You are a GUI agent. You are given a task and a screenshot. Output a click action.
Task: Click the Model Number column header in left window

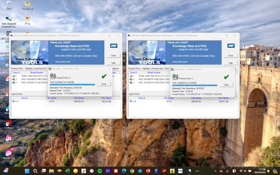pyautogui.click(x=37, y=72)
